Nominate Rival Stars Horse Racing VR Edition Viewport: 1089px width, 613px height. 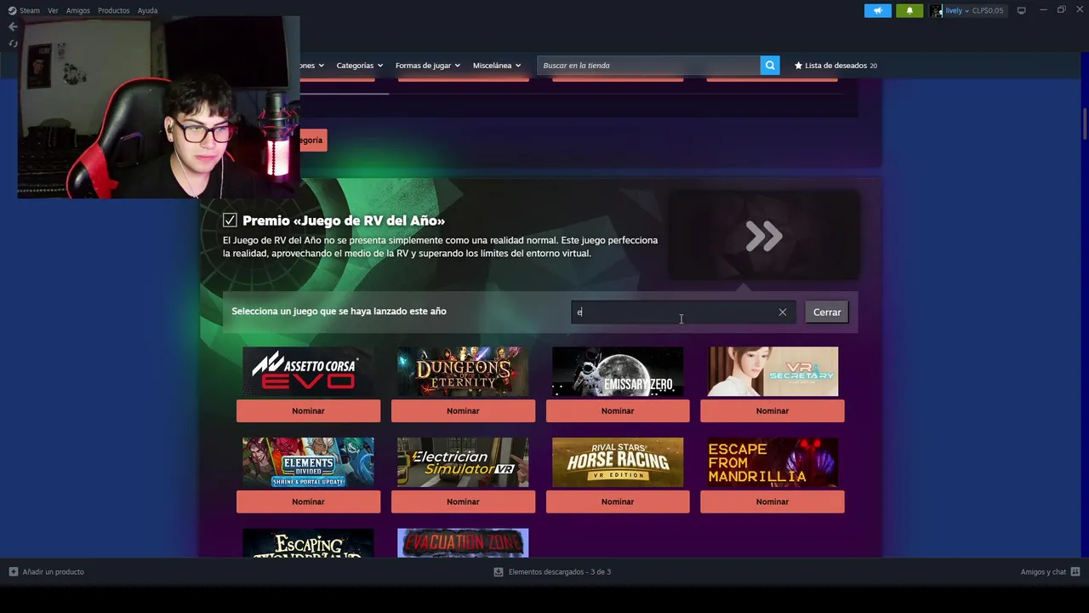[x=618, y=502]
